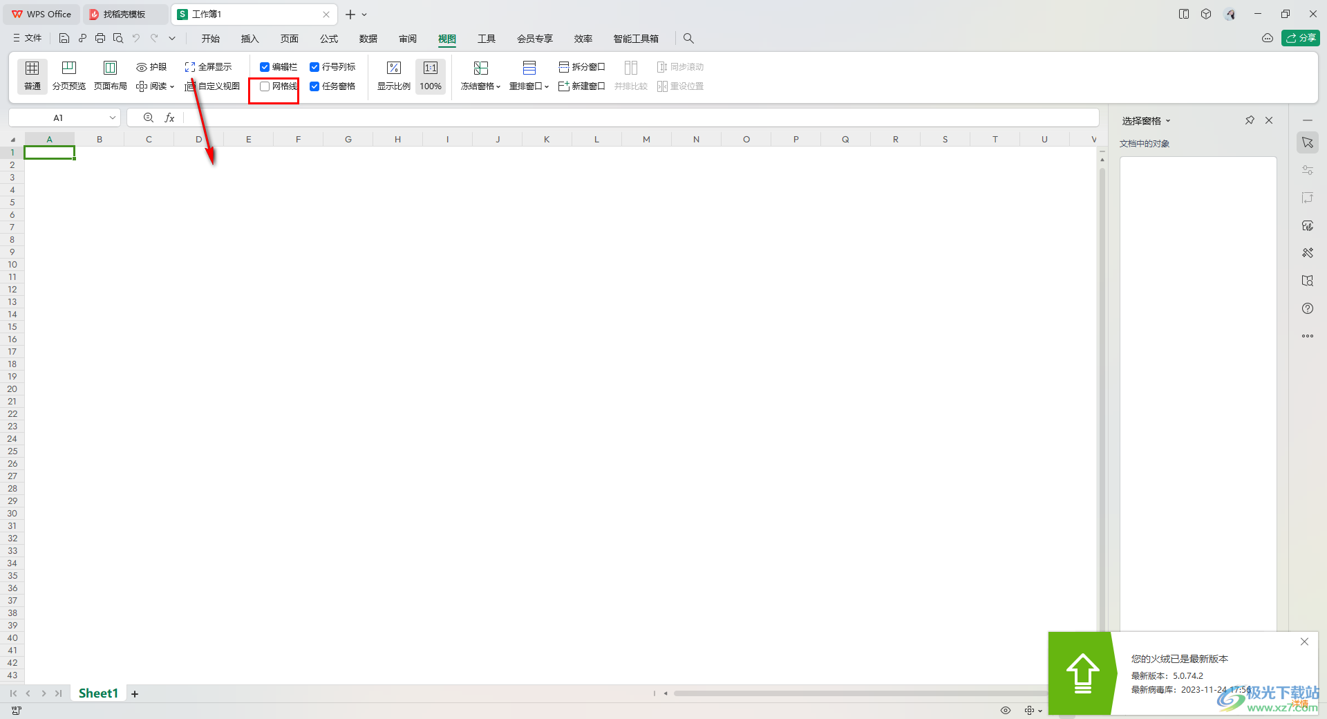Click the status bar eye protection icon
This screenshot has height=719, width=1327.
click(1006, 710)
